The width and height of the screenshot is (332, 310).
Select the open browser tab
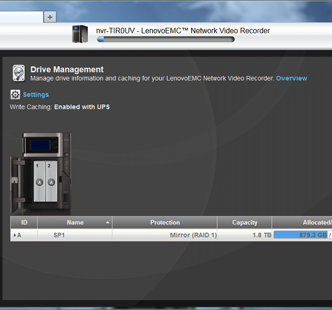(x=22, y=17)
